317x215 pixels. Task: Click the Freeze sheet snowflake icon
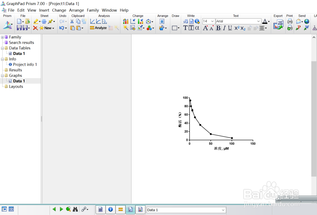44,22
